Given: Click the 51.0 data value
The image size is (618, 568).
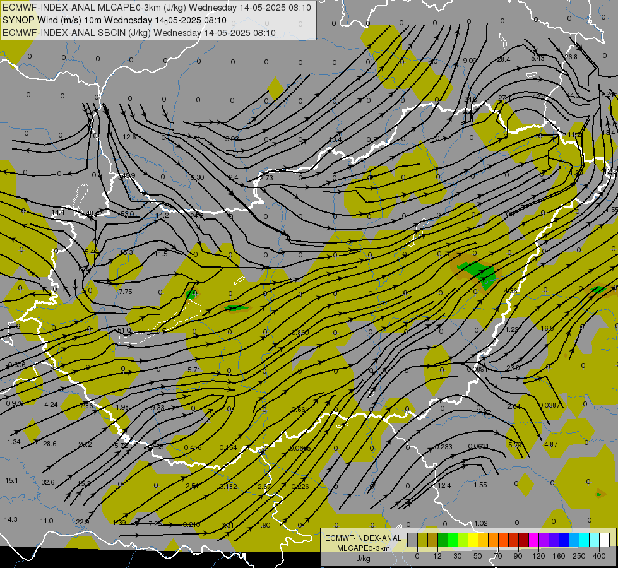Looking at the screenshot, I should [x=124, y=330].
